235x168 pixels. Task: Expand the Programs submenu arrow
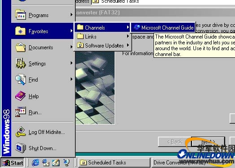coord(72,15)
